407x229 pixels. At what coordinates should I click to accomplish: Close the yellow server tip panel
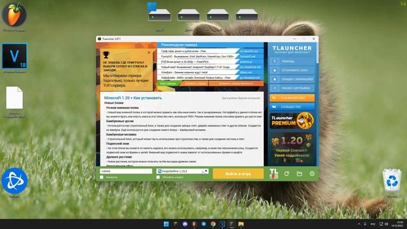(x=149, y=53)
